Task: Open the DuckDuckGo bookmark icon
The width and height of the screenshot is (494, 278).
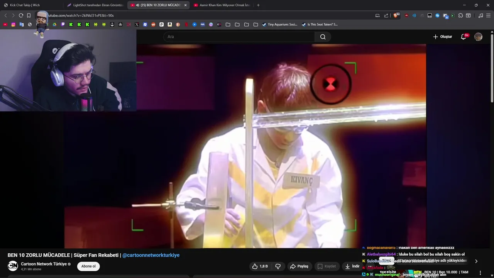Action: pyautogui.click(x=178, y=24)
